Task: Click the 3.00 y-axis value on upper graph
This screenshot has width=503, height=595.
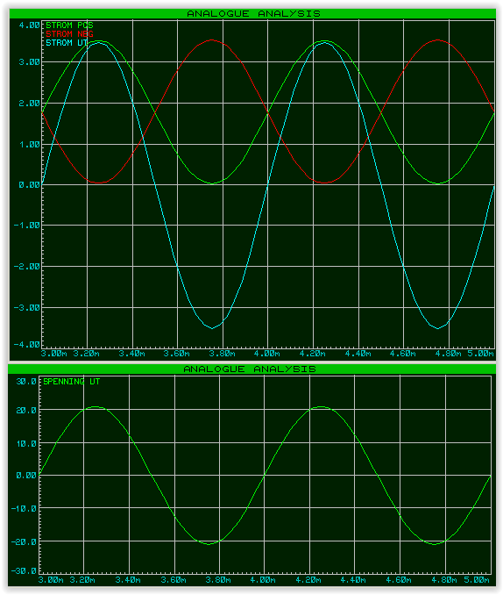Action: click(x=29, y=62)
